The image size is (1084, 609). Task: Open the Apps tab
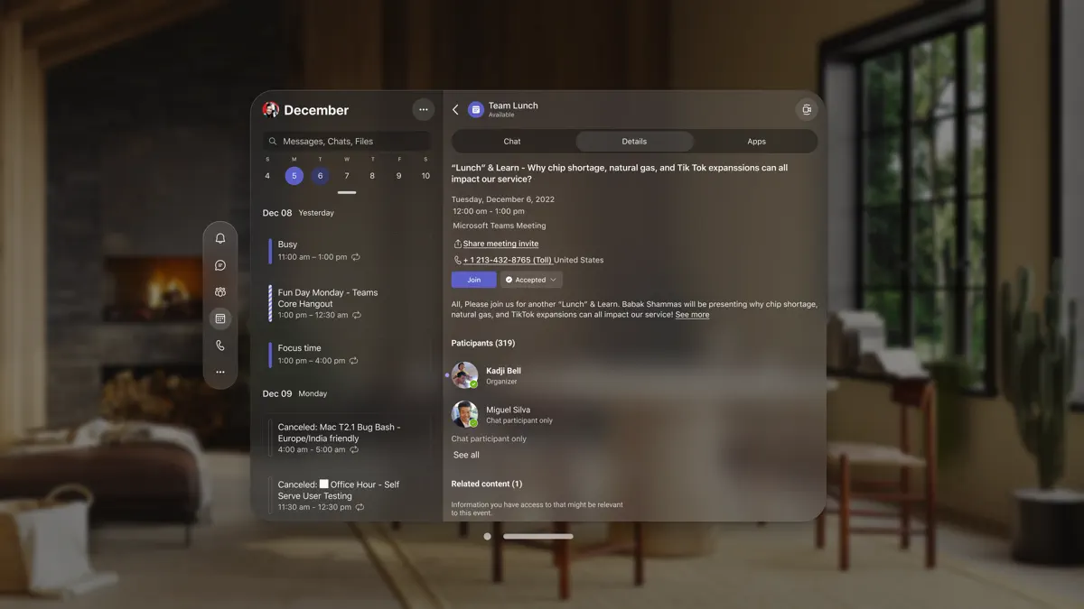tap(756, 141)
